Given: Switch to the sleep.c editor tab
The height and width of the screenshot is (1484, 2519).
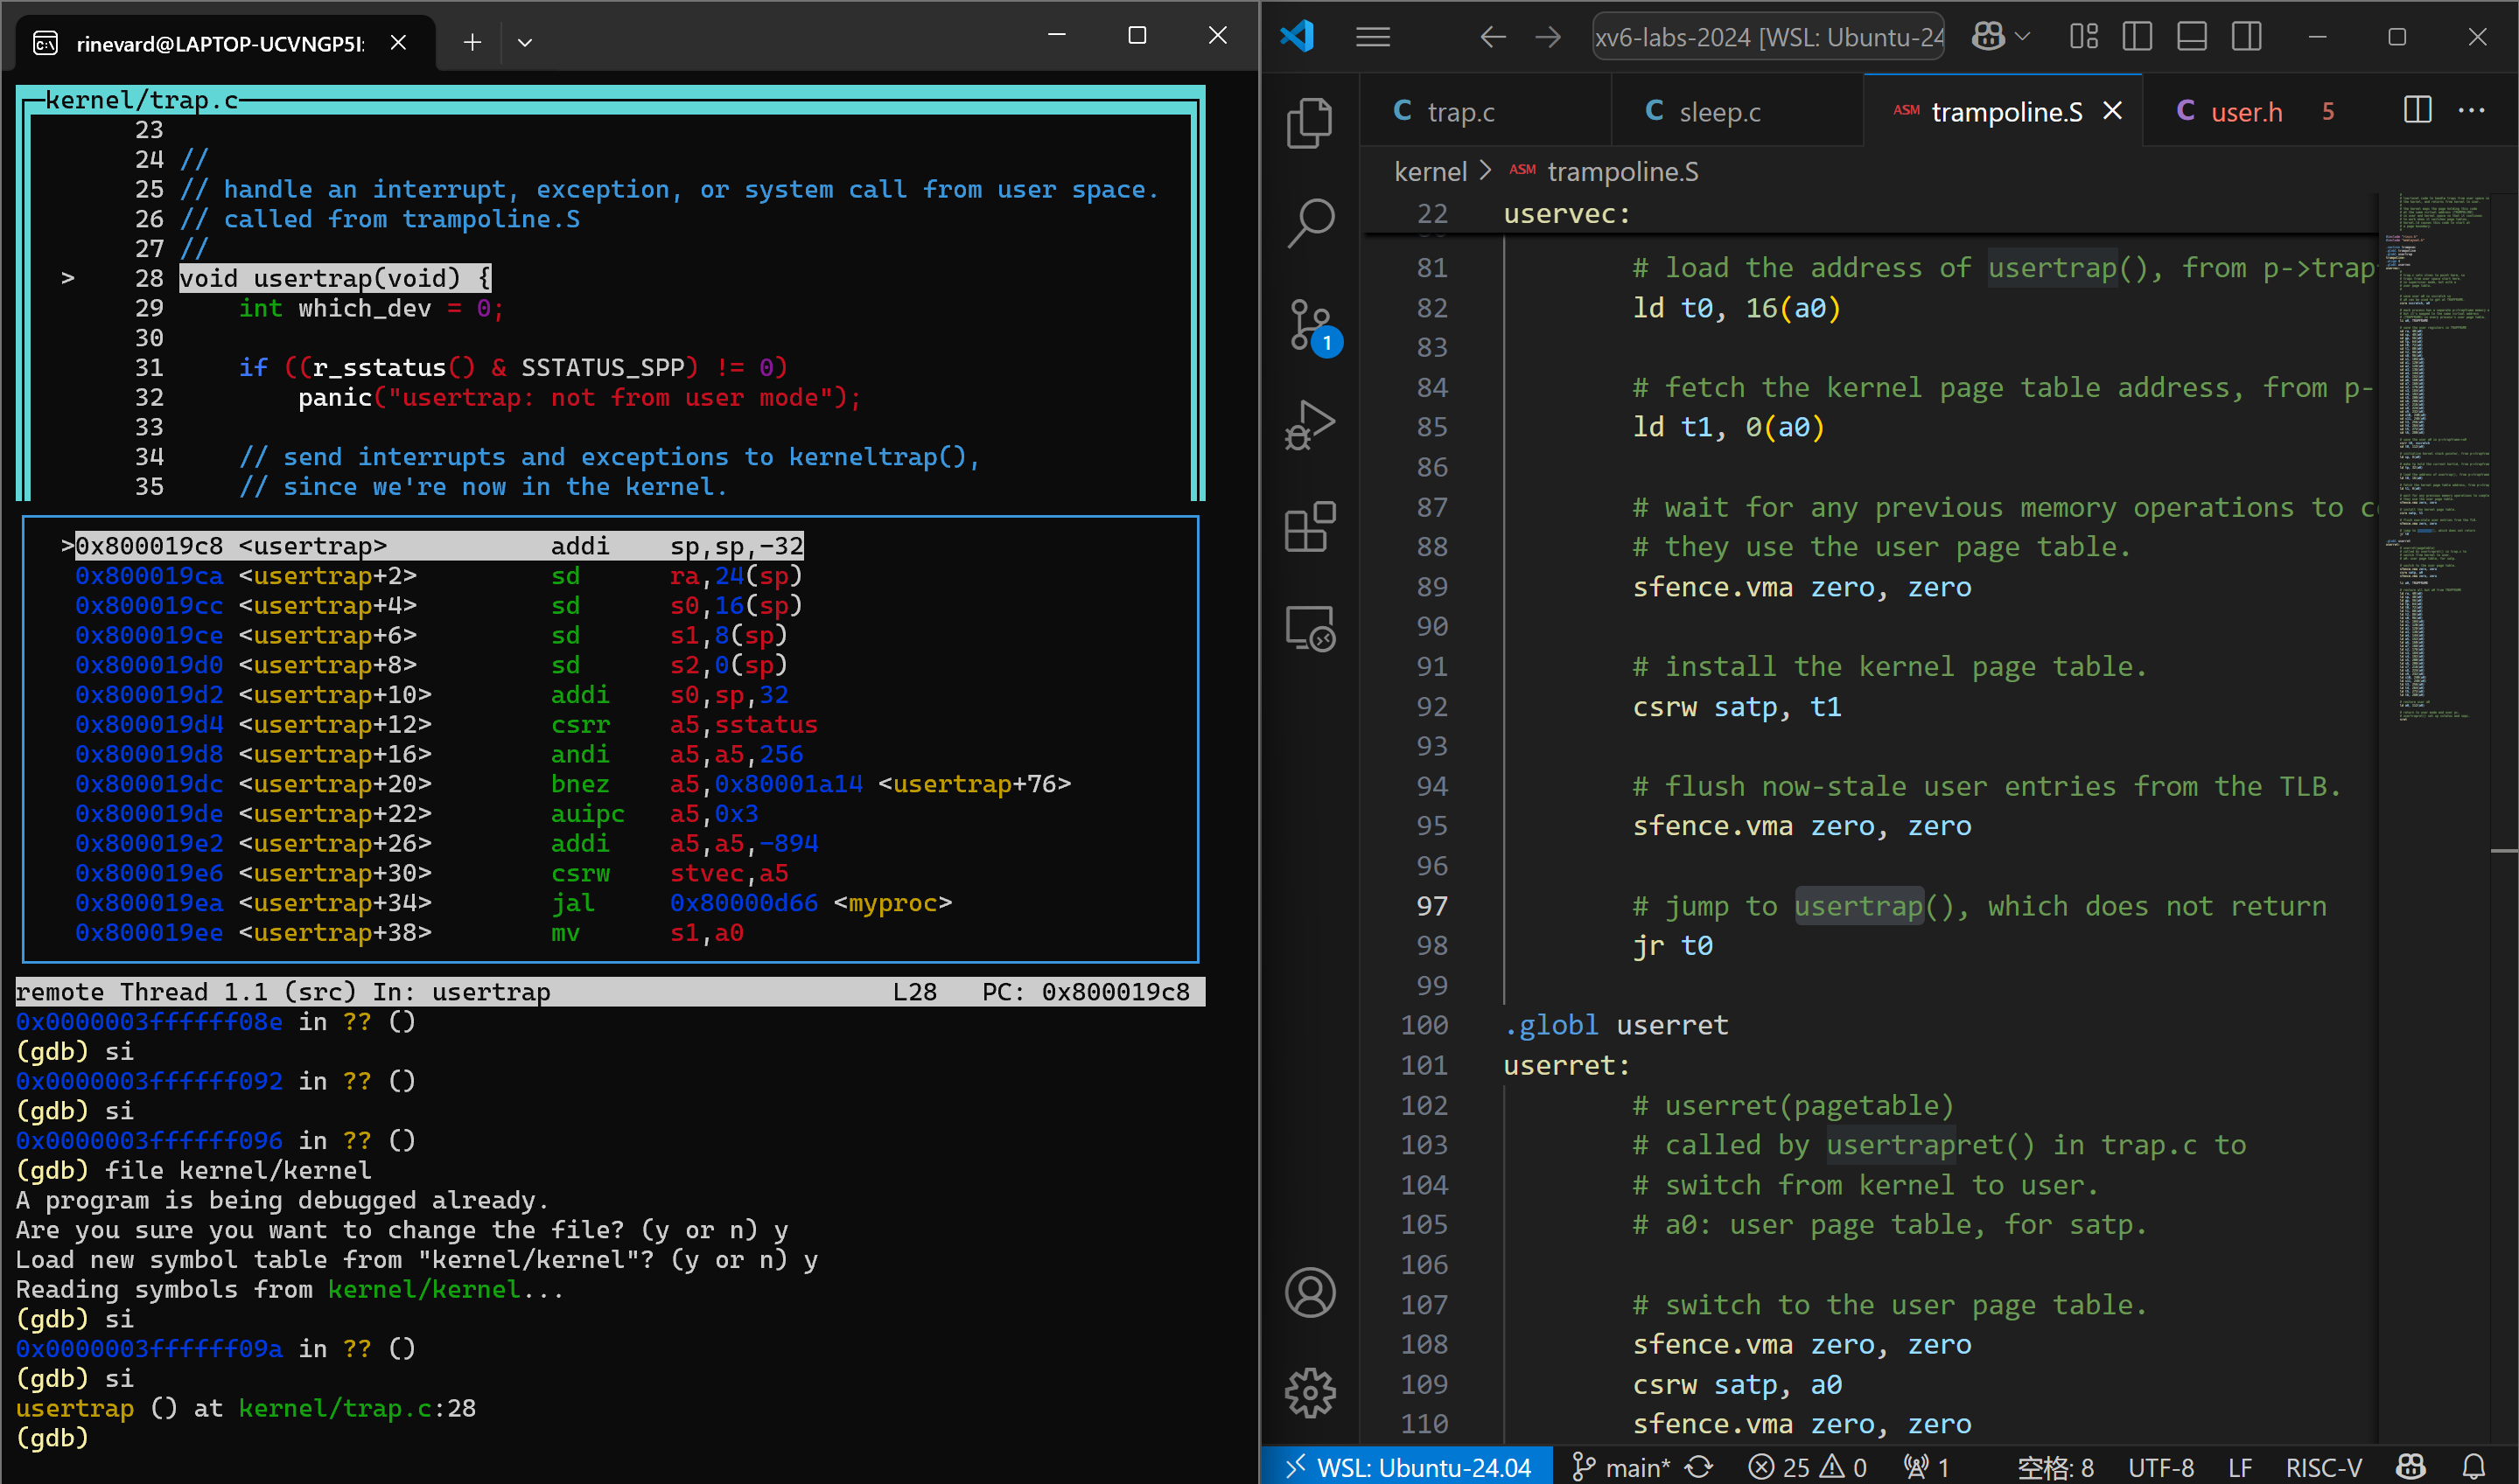Looking at the screenshot, I should [x=1718, y=112].
